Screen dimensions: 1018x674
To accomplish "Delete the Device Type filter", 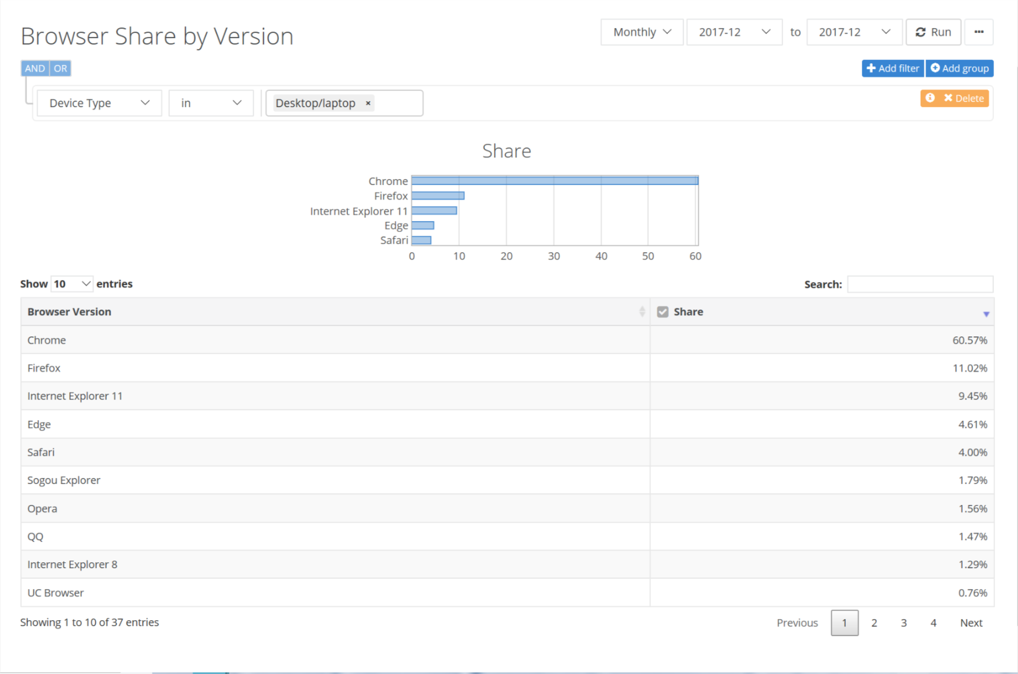I will tap(964, 98).
